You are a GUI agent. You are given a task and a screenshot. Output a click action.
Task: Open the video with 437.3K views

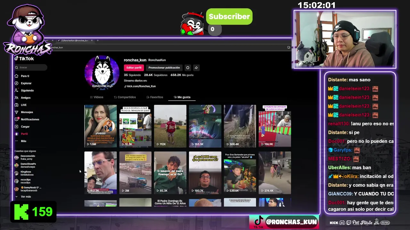pyautogui.click(x=101, y=173)
